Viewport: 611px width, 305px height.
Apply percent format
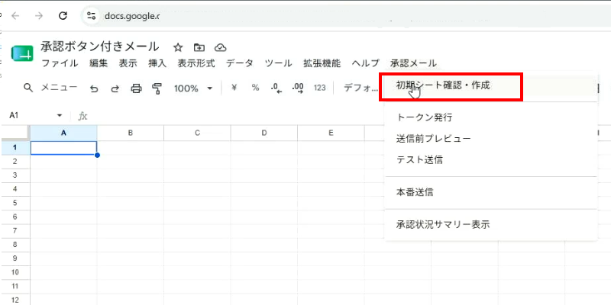[255, 88]
